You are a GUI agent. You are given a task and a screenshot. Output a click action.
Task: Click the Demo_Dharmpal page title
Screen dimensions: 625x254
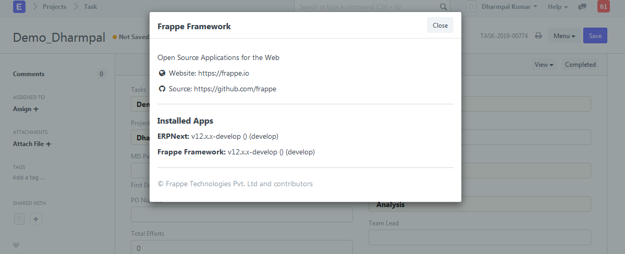click(59, 37)
